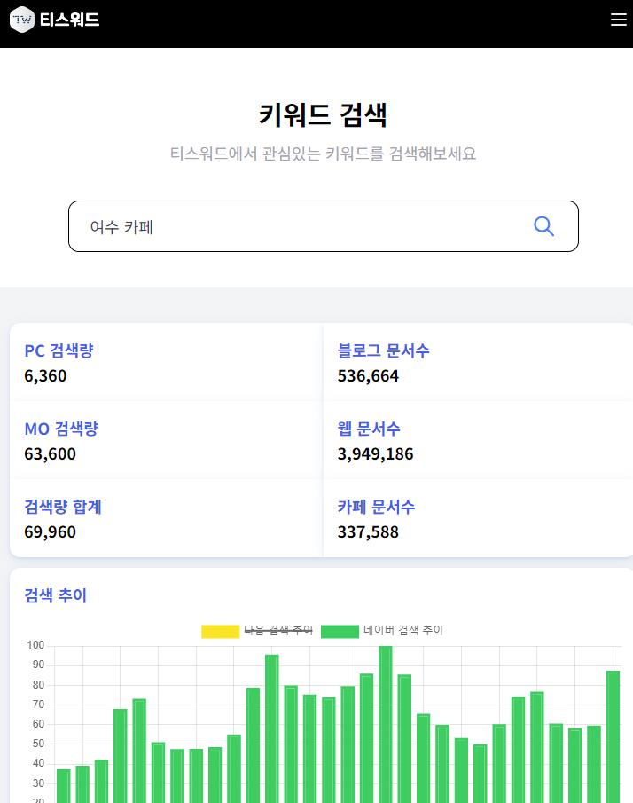Click the 검색량 합계 label
The image size is (633, 803).
coord(64,507)
